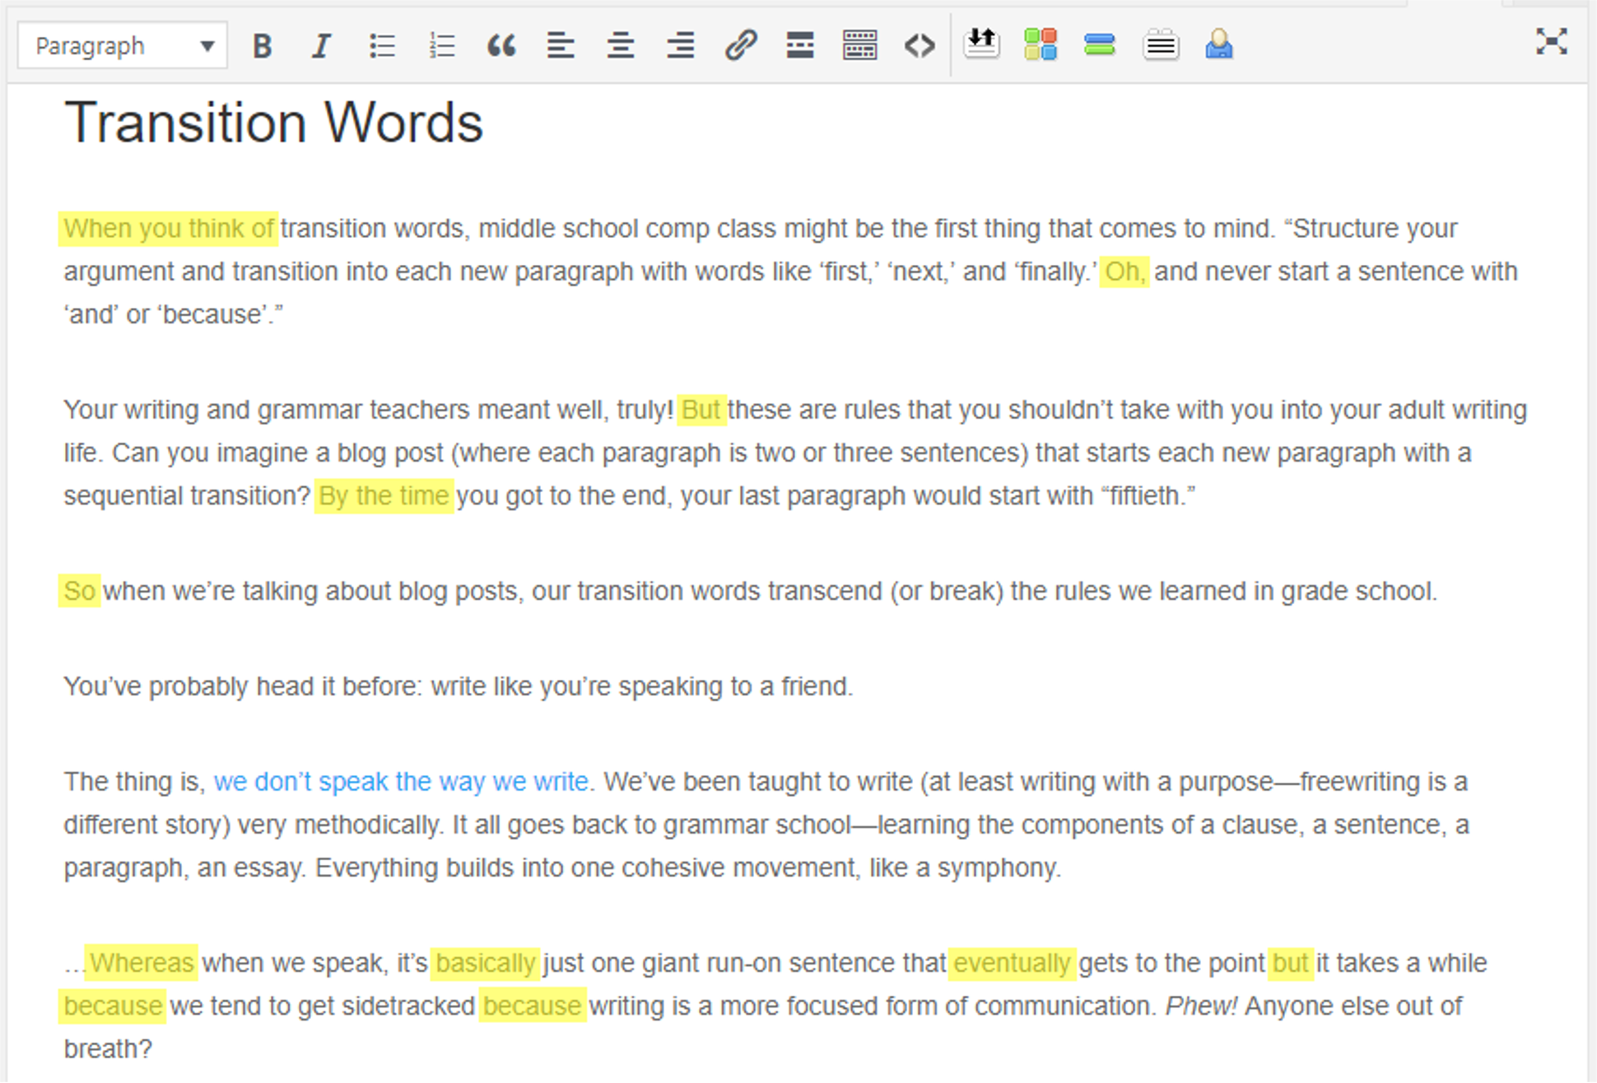Apply blockquote formatting

click(x=501, y=45)
